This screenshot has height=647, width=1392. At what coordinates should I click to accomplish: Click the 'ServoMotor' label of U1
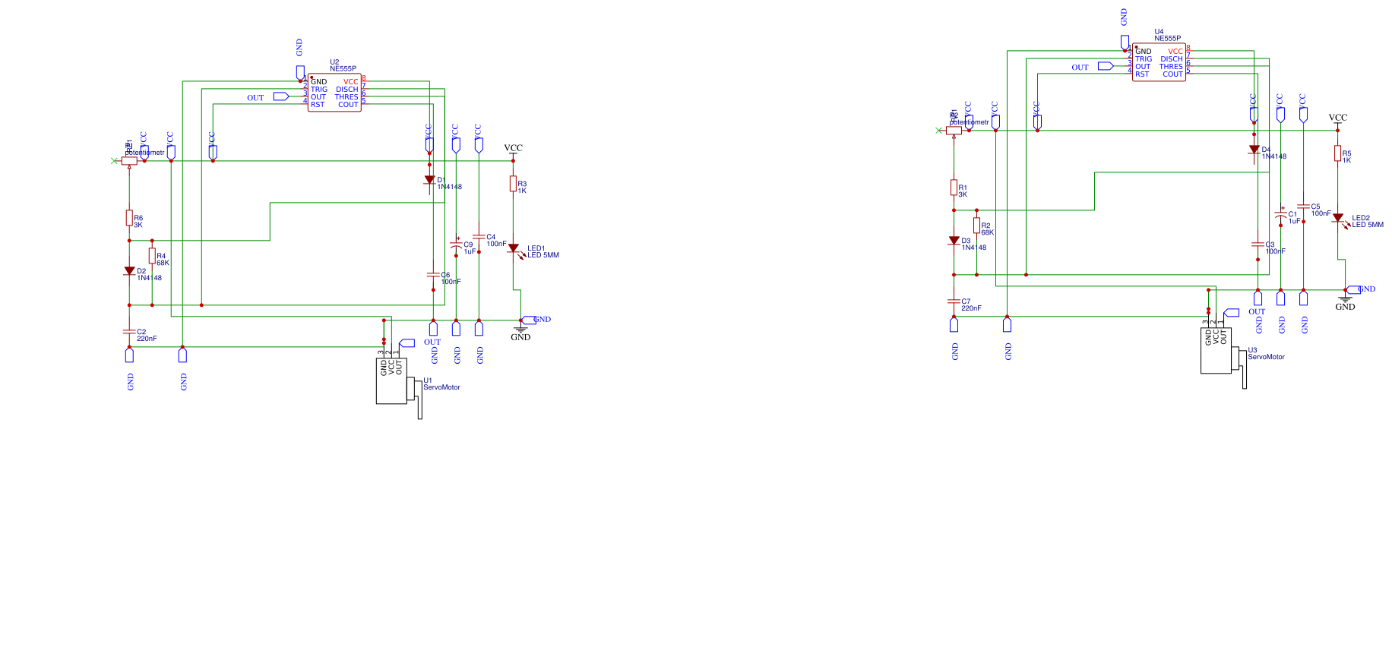441,387
